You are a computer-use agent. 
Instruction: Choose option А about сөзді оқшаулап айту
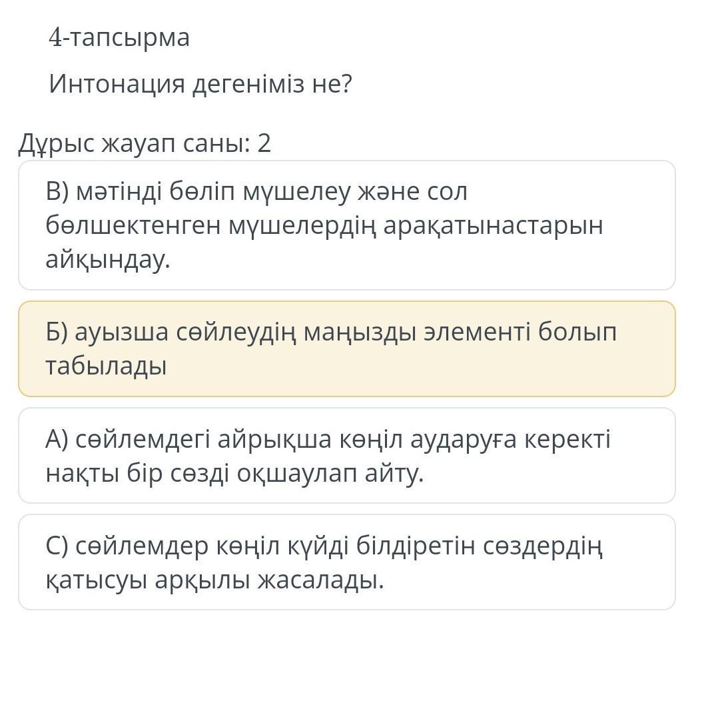point(347,456)
